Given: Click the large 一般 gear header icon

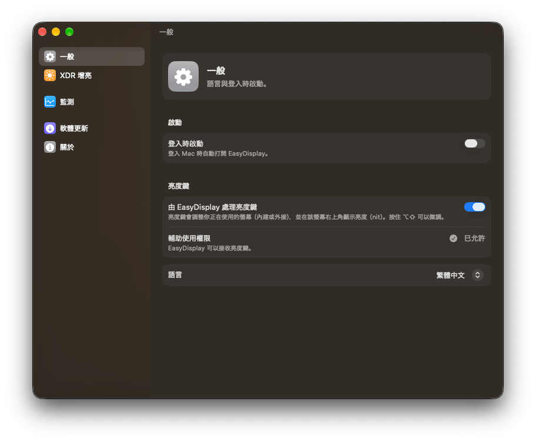Looking at the screenshot, I should coord(183,76).
